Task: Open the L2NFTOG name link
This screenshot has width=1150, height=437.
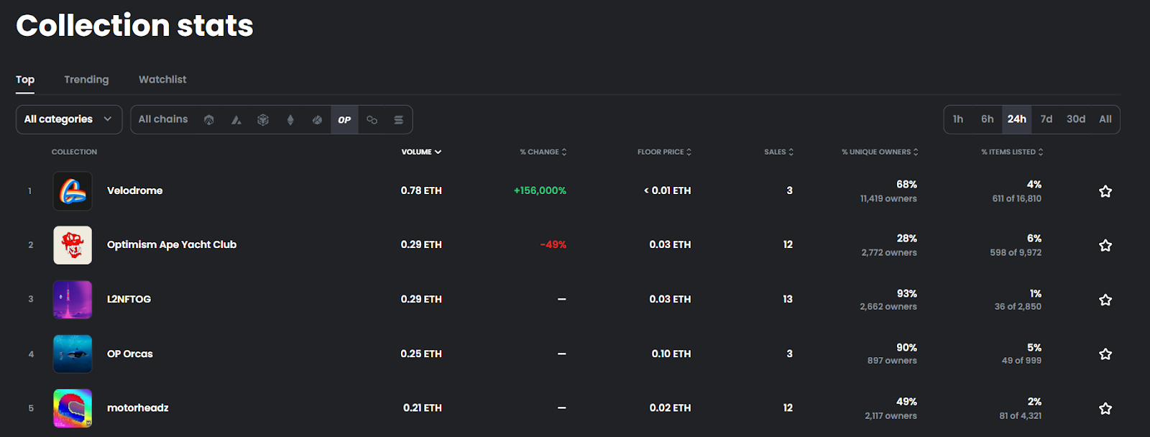Action: click(129, 299)
